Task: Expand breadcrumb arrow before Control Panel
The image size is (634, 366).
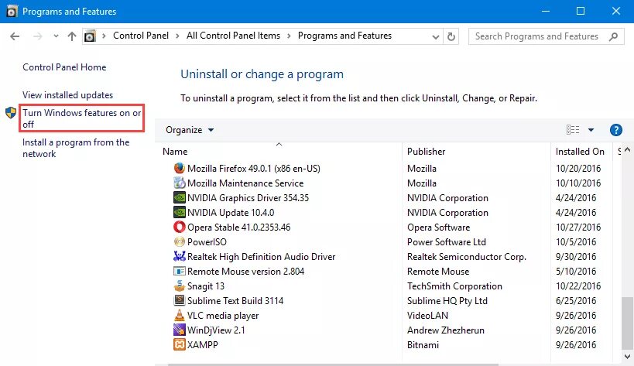Action: click(x=104, y=36)
